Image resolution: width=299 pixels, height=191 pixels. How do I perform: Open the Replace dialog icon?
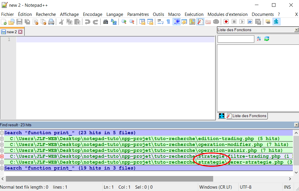coord(114,22)
